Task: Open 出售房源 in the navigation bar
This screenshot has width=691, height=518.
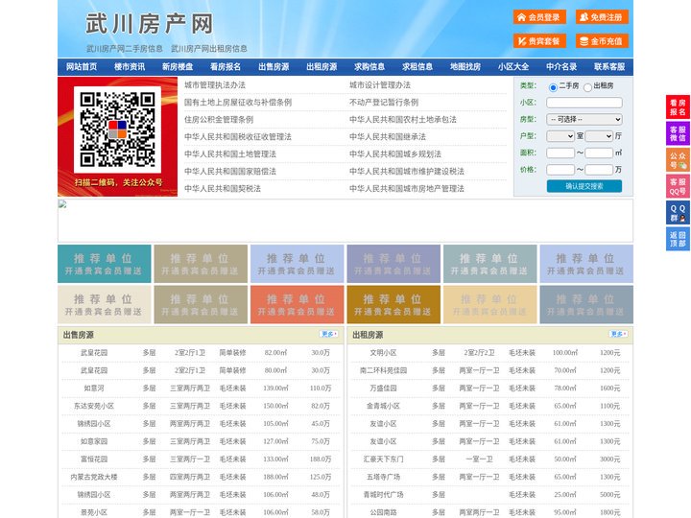Action: (x=274, y=67)
